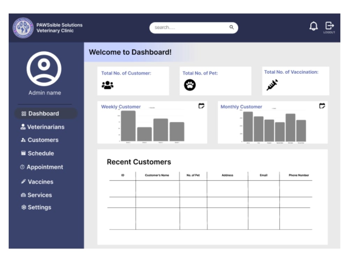
Task: Go to Veterinarians page
Action: [x=43, y=127]
